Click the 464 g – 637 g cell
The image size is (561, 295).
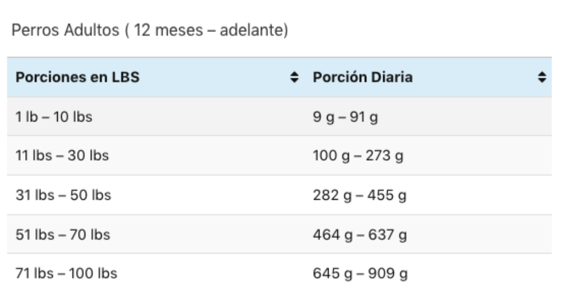[428, 235]
